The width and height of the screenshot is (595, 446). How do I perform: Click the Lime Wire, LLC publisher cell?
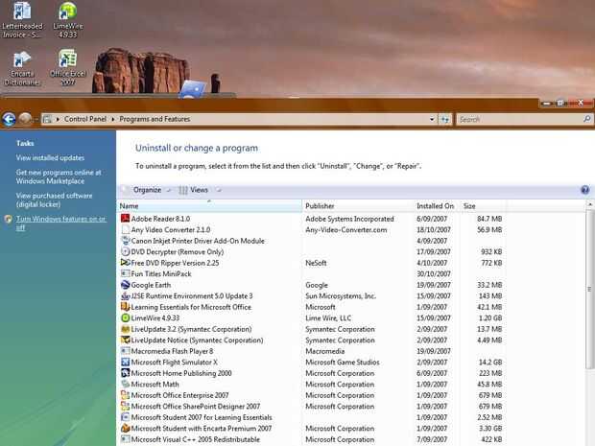click(328, 317)
